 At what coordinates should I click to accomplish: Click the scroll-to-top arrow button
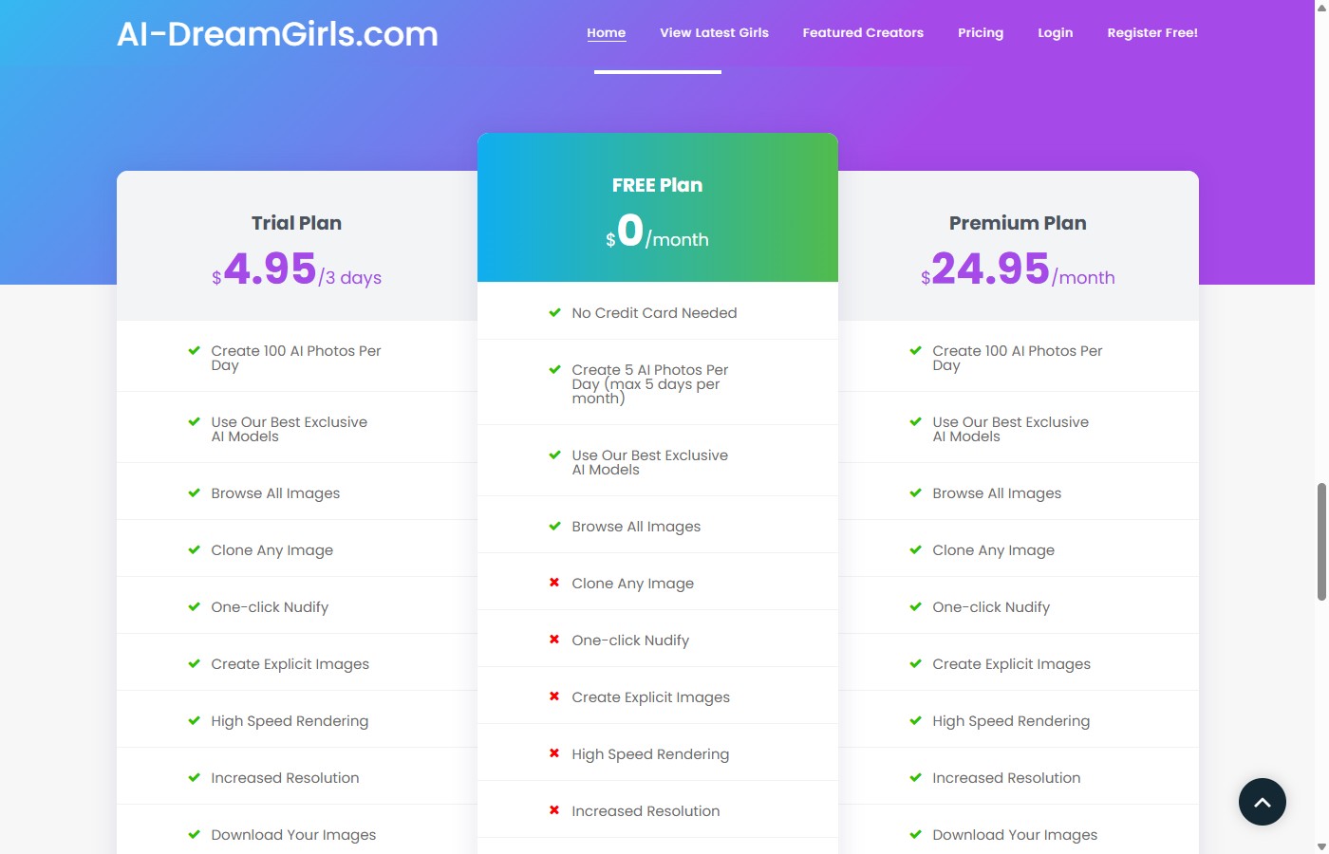(1262, 802)
